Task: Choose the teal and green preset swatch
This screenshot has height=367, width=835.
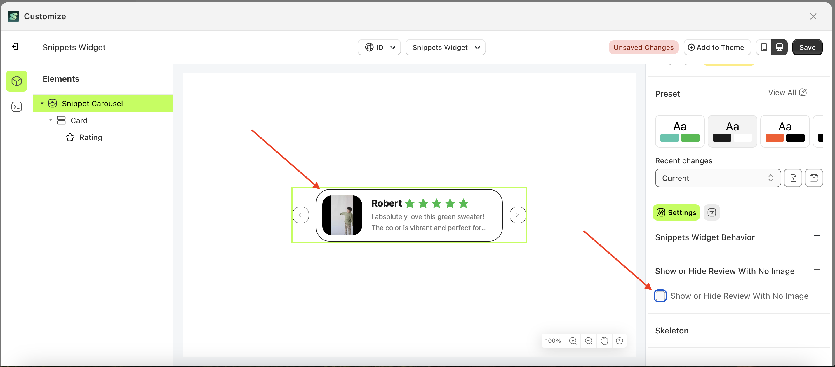Action: point(680,131)
